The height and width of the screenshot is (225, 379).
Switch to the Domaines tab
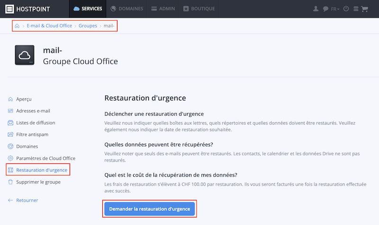(x=127, y=9)
